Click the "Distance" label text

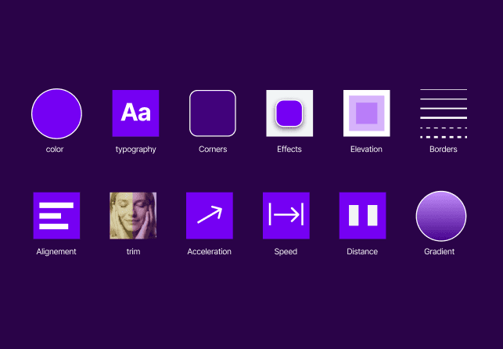pos(362,251)
